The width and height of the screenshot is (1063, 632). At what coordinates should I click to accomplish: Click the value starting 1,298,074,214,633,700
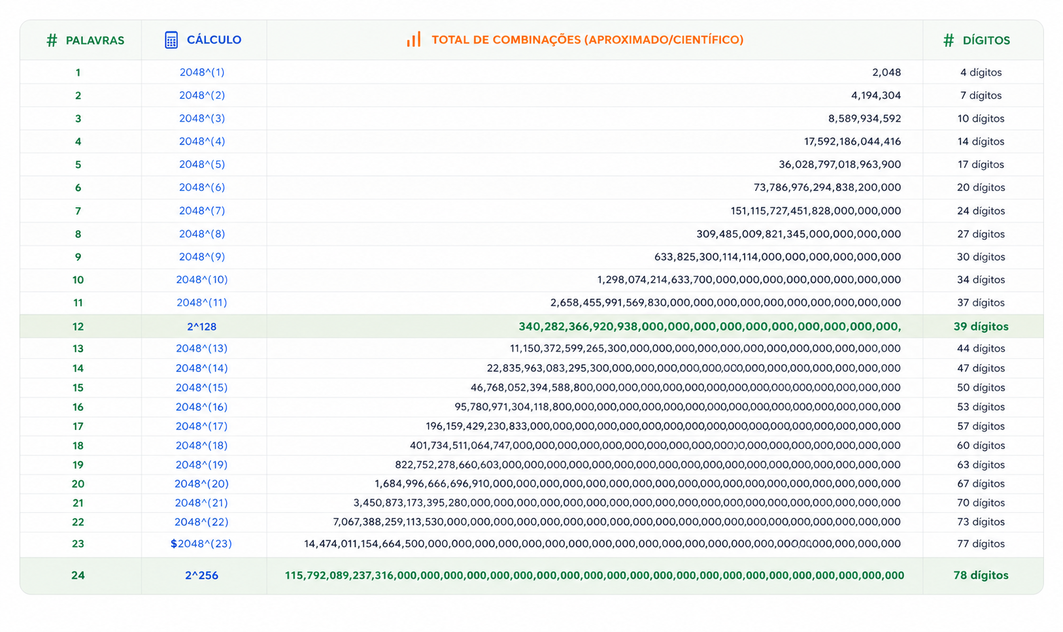pos(749,279)
